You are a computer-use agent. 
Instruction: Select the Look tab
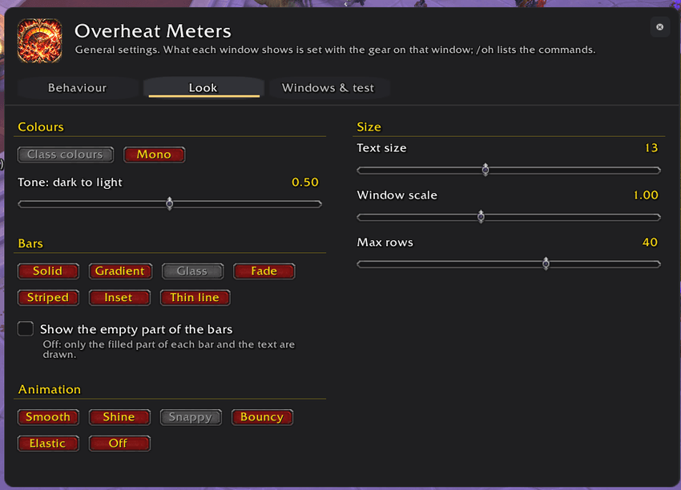tap(203, 87)
